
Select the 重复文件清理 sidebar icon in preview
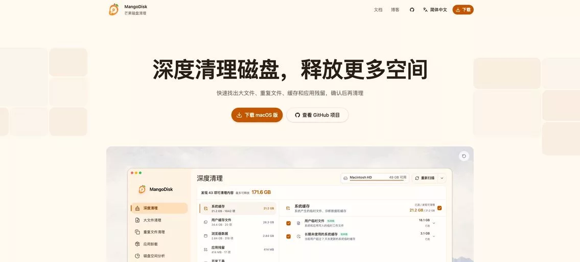(137, 232)
